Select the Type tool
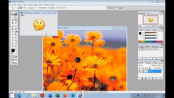Screen dimensions: 174x98 pyautogui.click(x=16, y=38)
